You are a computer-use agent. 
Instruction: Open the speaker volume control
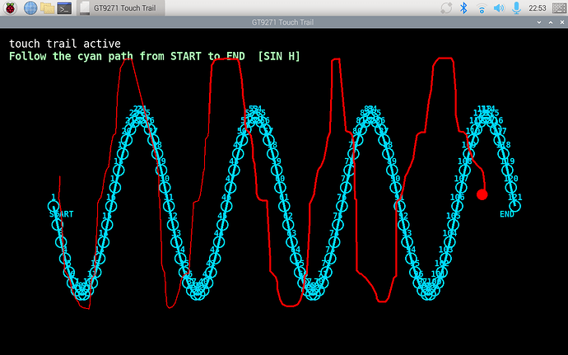tap(499, 8)
